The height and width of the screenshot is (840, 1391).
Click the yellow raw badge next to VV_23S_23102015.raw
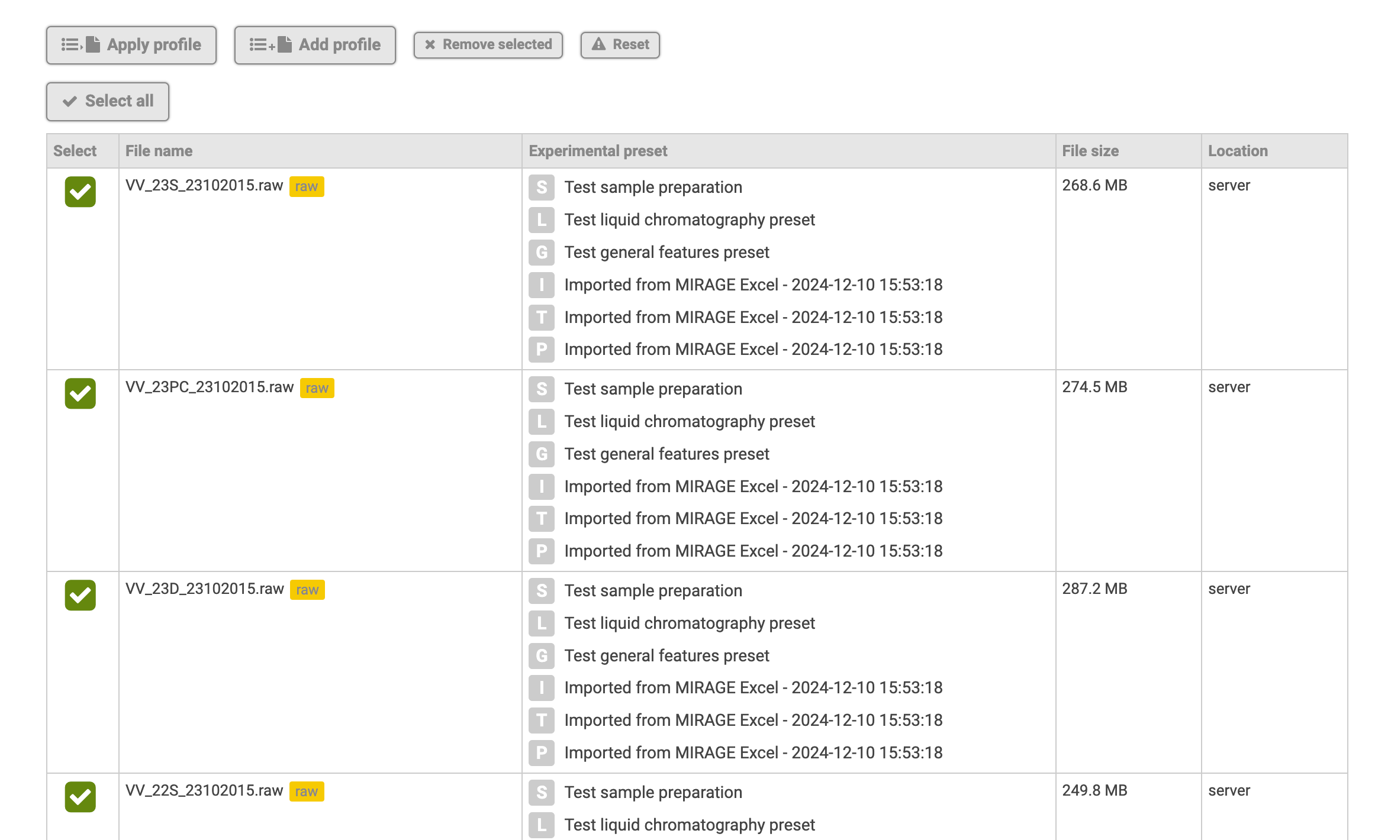pyautogui.click(x=306, y=187)
